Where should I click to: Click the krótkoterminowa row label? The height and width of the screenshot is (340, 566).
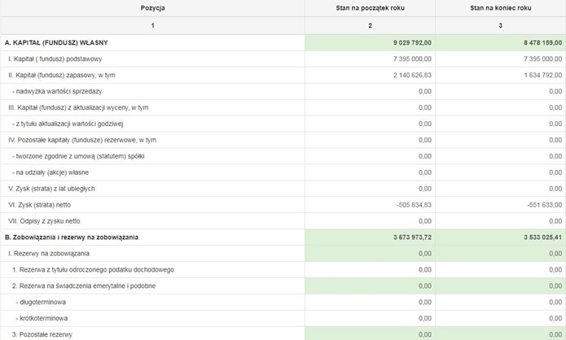tap(42, 318)
